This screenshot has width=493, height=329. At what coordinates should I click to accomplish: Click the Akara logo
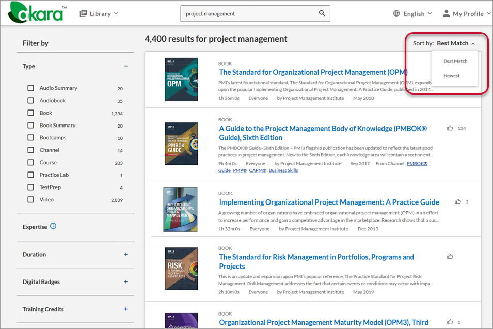[36, 13]
